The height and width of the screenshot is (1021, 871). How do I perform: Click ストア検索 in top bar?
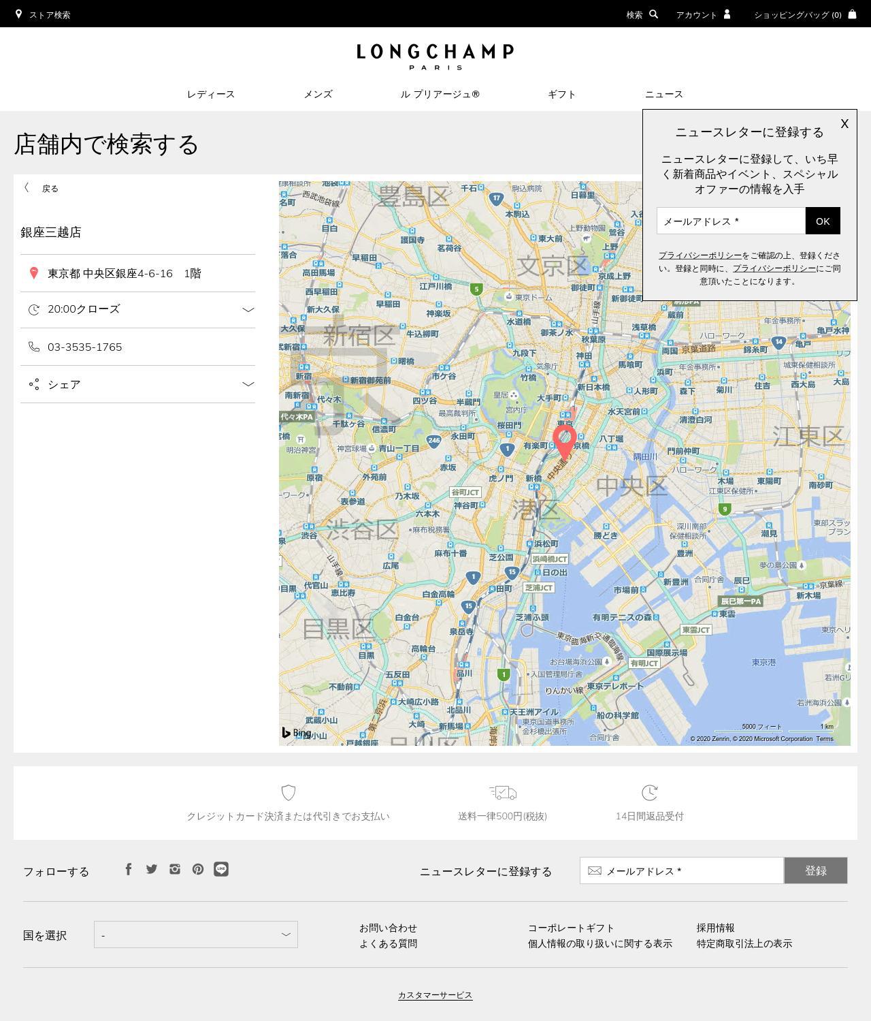pyautogui.click(x=50, y=14)
